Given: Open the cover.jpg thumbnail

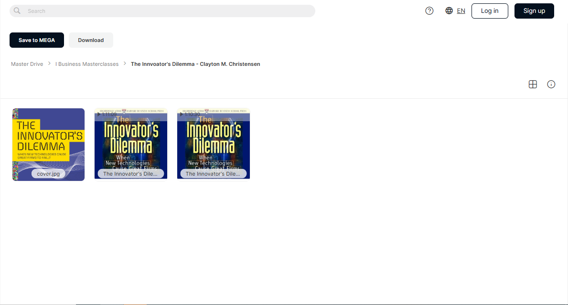Looking at the screenshot, I should coord(49,144).
